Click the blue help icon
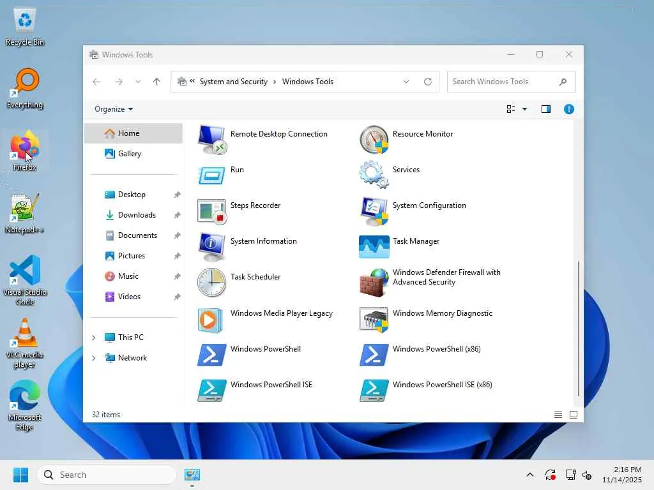The image size is (654, 490). 568,109
